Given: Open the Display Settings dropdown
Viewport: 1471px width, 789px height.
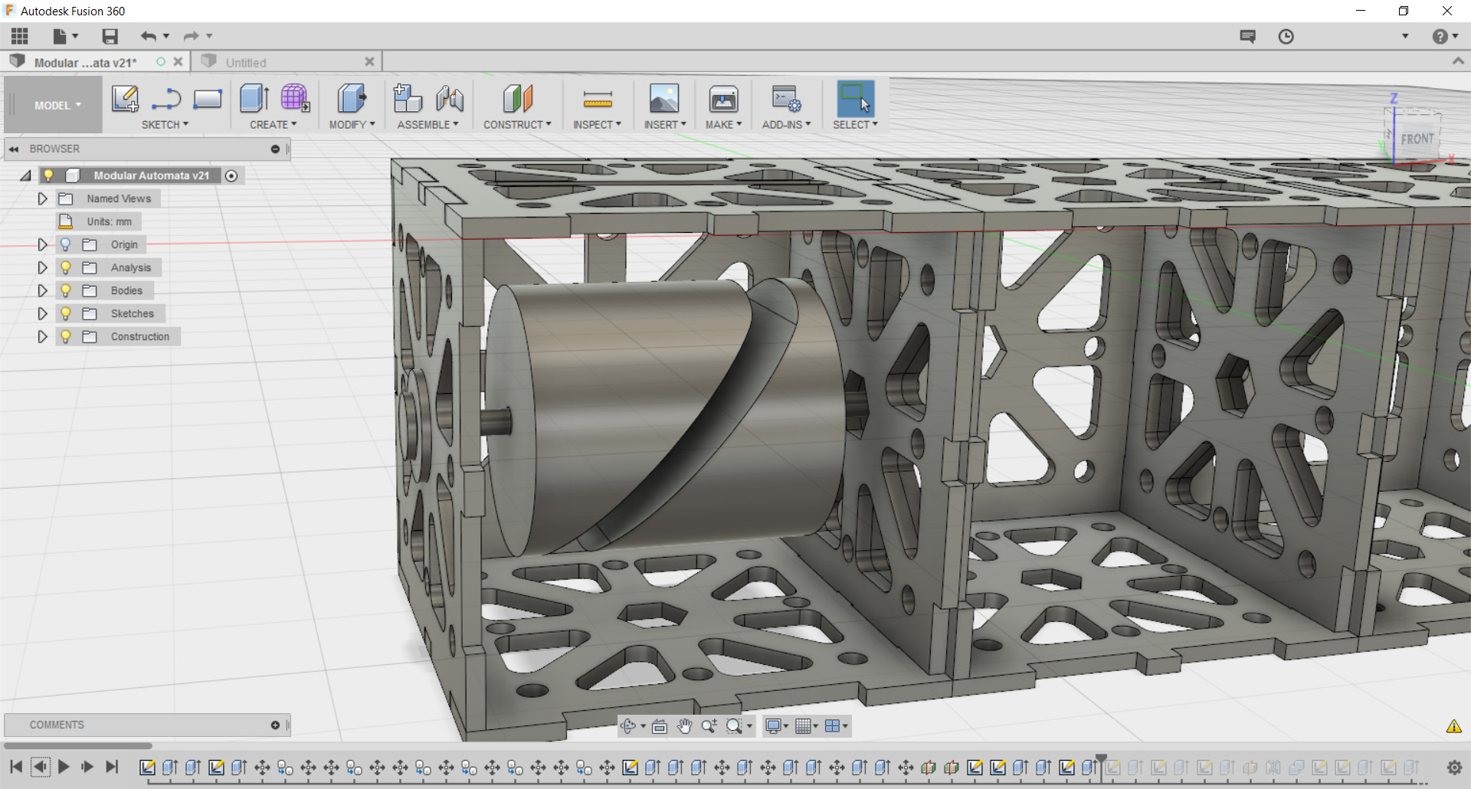Looking at the screenshot, I should [777, 726].
